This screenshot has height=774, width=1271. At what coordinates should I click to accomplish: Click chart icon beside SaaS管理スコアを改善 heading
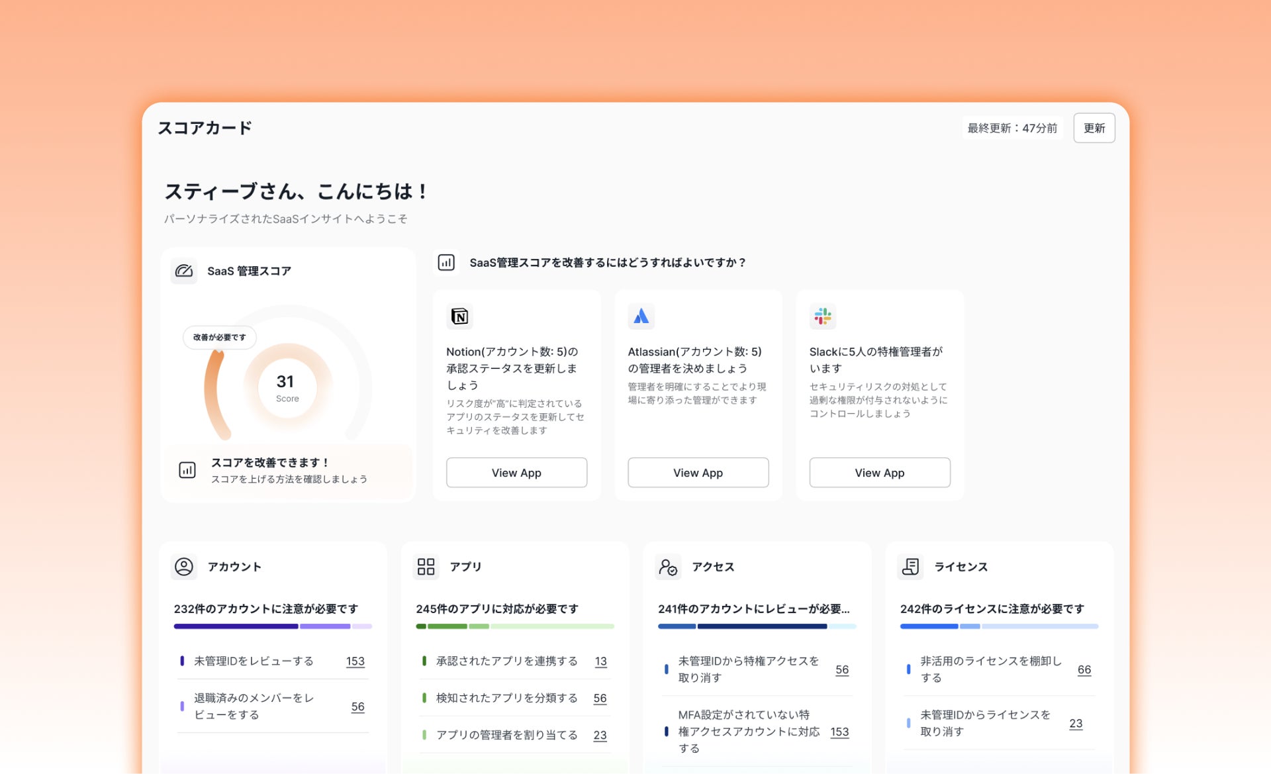(x=446, y=263)
